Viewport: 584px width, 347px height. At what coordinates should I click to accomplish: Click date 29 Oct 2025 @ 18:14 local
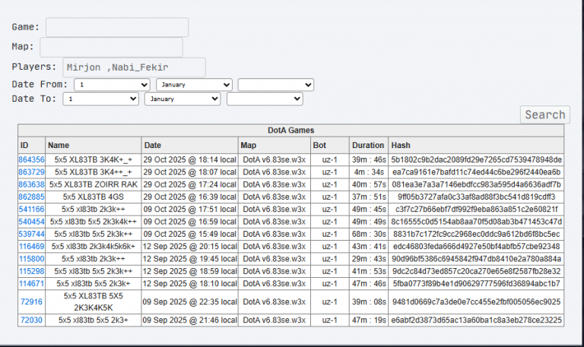tap(189, 160)
